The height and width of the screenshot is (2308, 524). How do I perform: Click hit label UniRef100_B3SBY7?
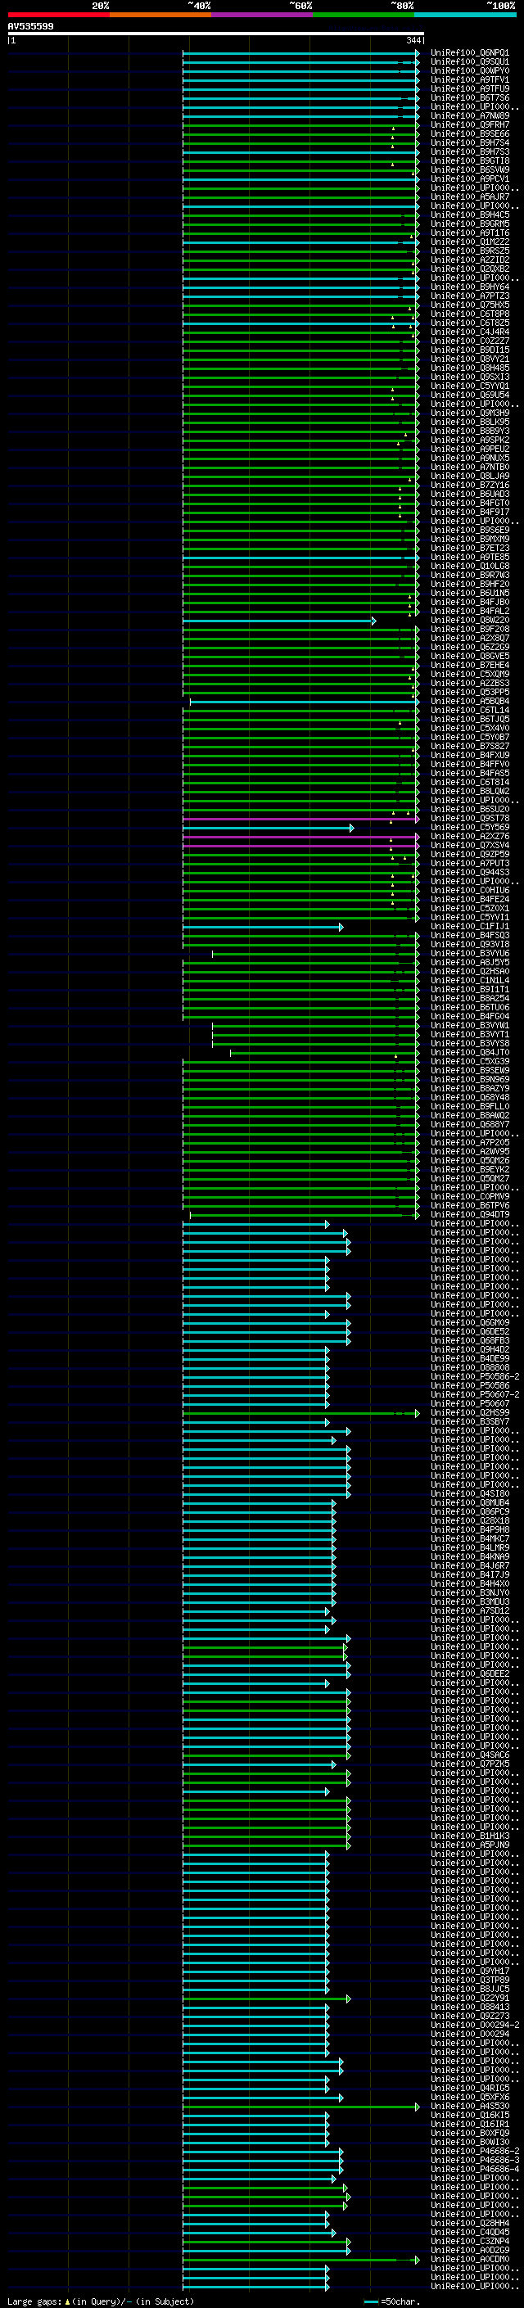click(469, 1421)
